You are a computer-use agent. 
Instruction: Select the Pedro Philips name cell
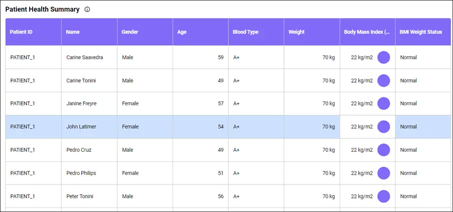[x=89, y=173]
